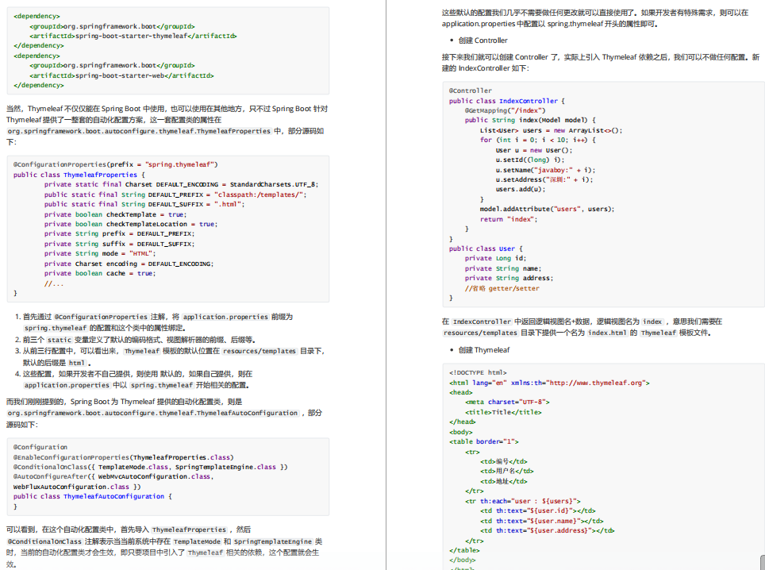Click the @Controller annotation line
Image resolution: width=765 pixels, height=570 pixels.
[471, 91]
